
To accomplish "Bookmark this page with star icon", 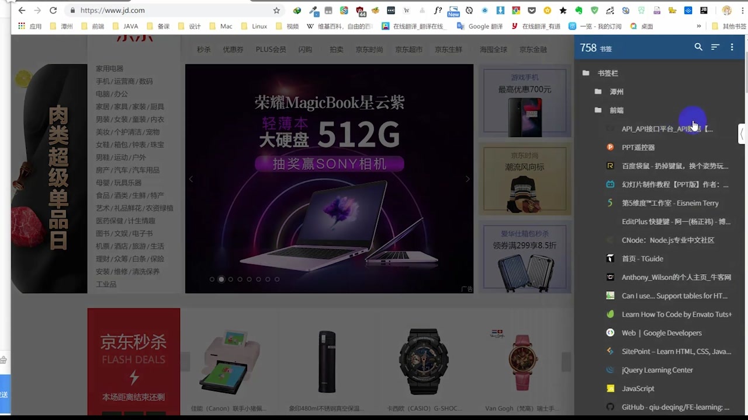I will 276,10.
